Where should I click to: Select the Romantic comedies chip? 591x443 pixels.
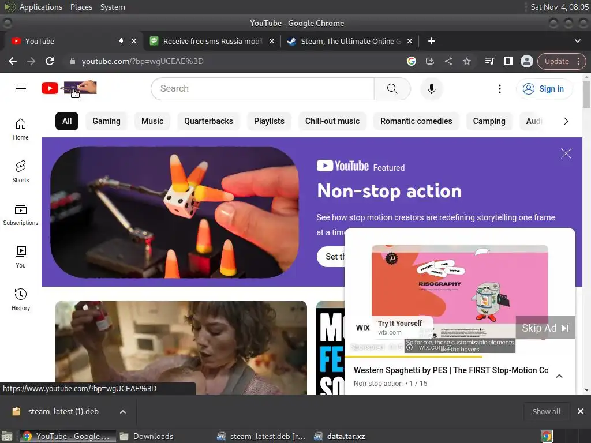pos(416,121)
